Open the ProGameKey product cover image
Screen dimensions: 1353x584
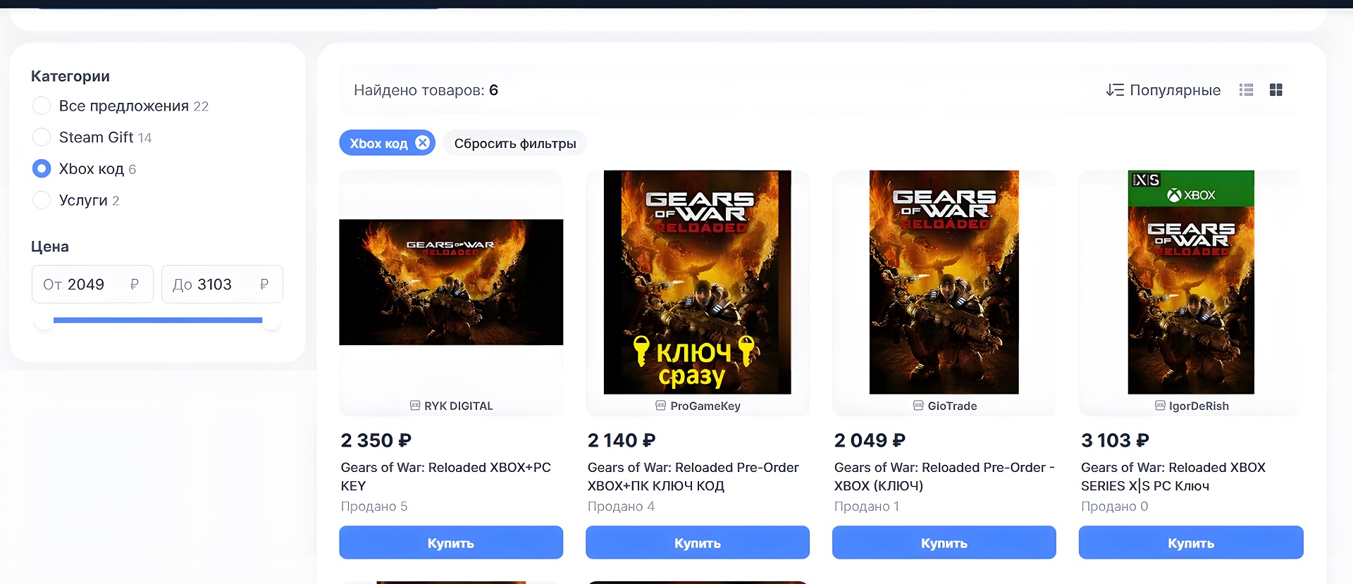(698, 282)
